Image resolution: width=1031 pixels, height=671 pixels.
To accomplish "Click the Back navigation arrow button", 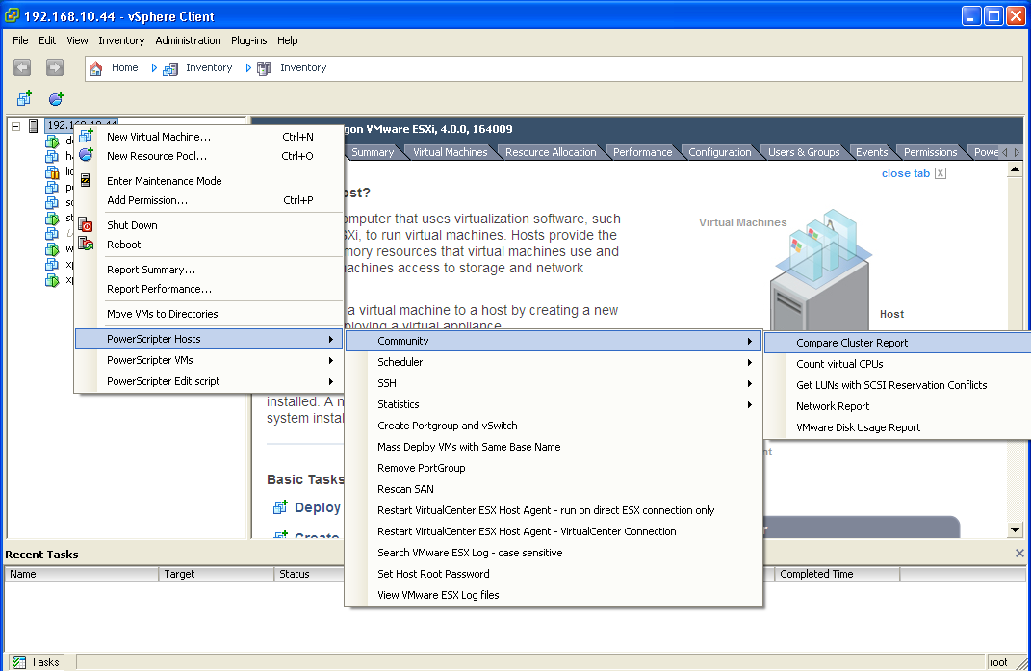I will pos(22,67).
